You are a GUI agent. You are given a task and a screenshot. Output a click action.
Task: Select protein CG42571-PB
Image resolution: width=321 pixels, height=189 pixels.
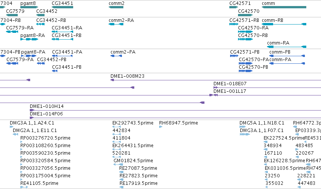(x=234, y=56)
